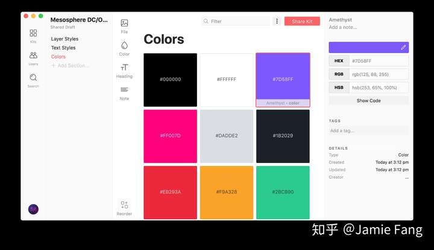This screenshot has height=250, width=434.
Task: Click the HEX value field
Action: (379, 61)
